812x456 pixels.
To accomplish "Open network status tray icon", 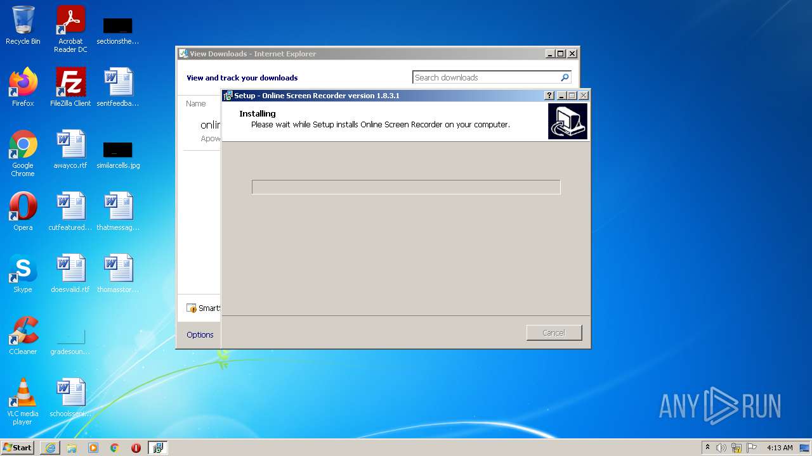I will click(x=737, y=448).
